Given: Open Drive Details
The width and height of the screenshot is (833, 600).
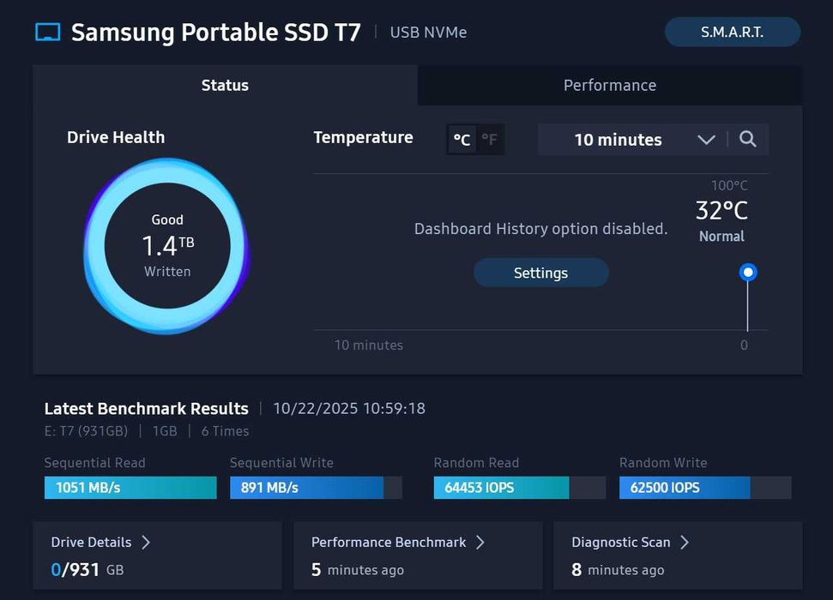Looking at the screenshot, I should click(157, 555).
